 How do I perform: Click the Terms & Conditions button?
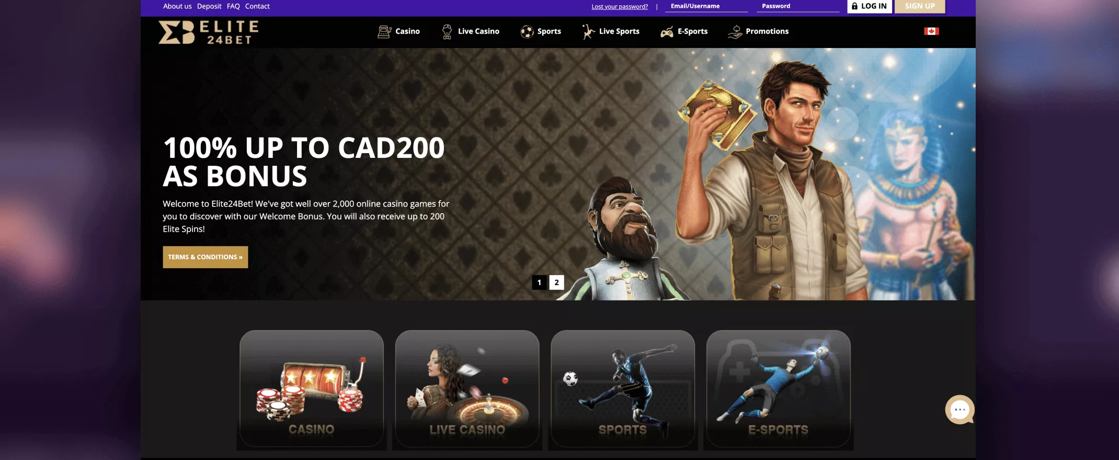click(205, 257)
